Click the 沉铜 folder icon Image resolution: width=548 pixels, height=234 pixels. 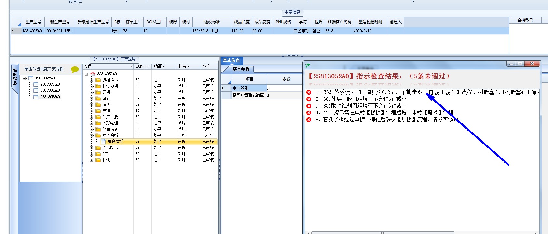(98, 105)
